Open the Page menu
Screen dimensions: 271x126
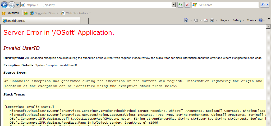(x=225, y=20)
